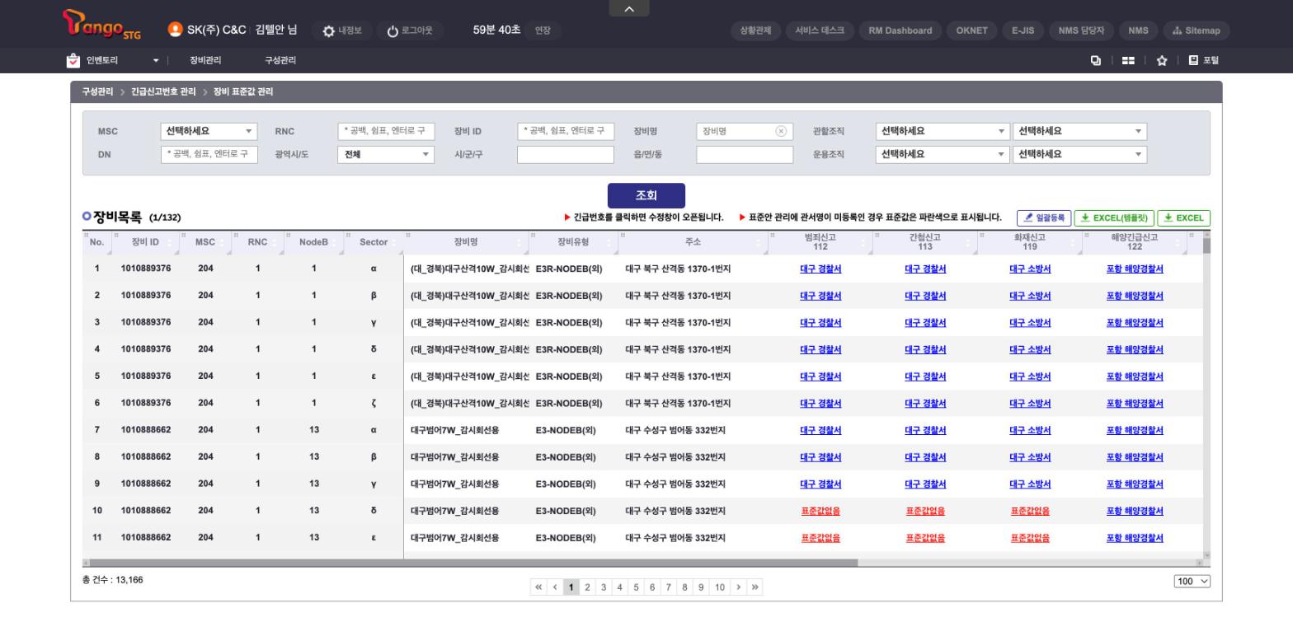
Task: Sort by the 장비 ID column header
Action: 145,242
